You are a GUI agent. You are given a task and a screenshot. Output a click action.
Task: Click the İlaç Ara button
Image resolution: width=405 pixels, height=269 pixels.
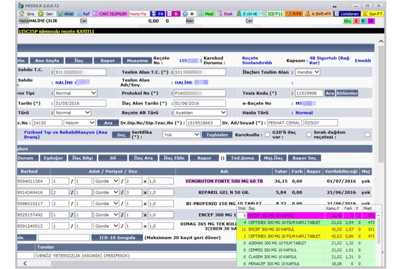tap(143, 158)
